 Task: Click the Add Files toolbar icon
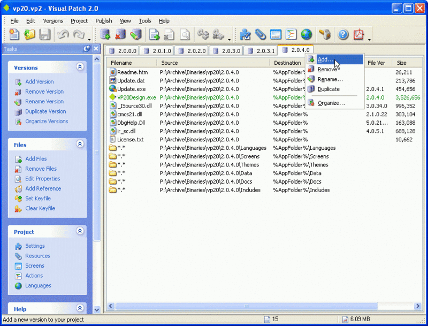click(x=155, y=35)
